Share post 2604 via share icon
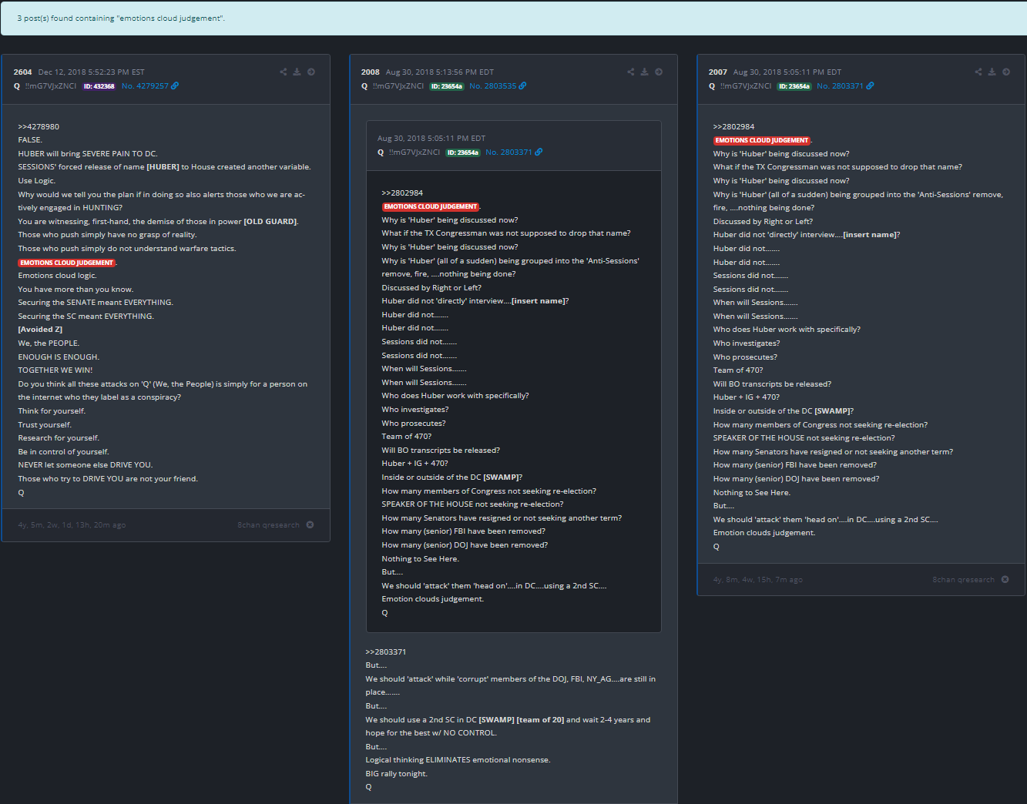The image size is (1027, 804). coord(284,72)
